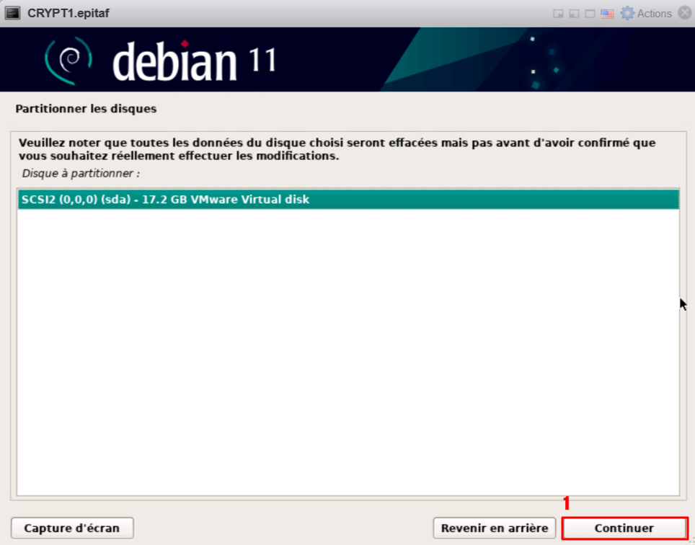
Task: Click the second window layout icon in title bar
Action: pyautogui.click(x=573, y=14)
